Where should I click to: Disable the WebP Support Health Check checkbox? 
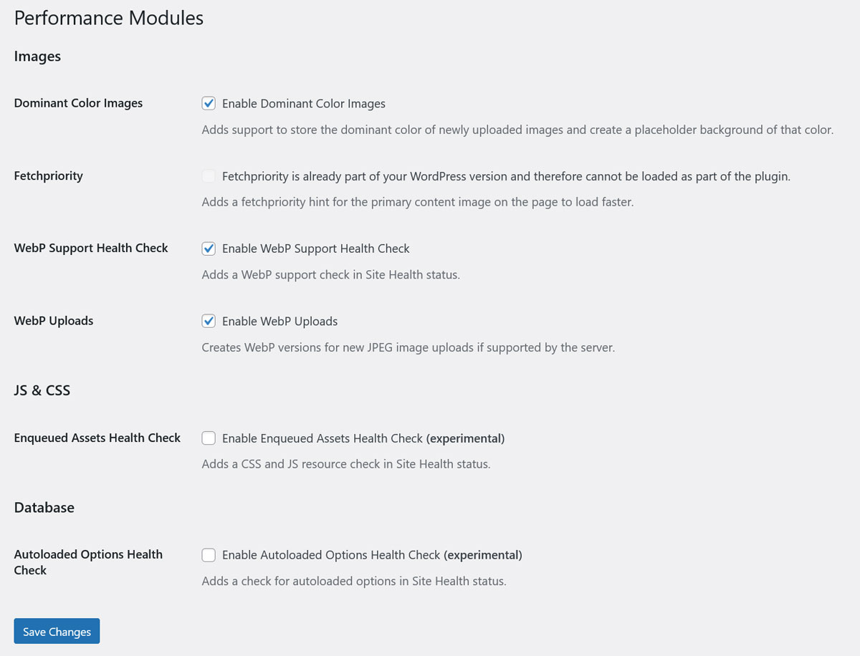click(x=209, y=249)
